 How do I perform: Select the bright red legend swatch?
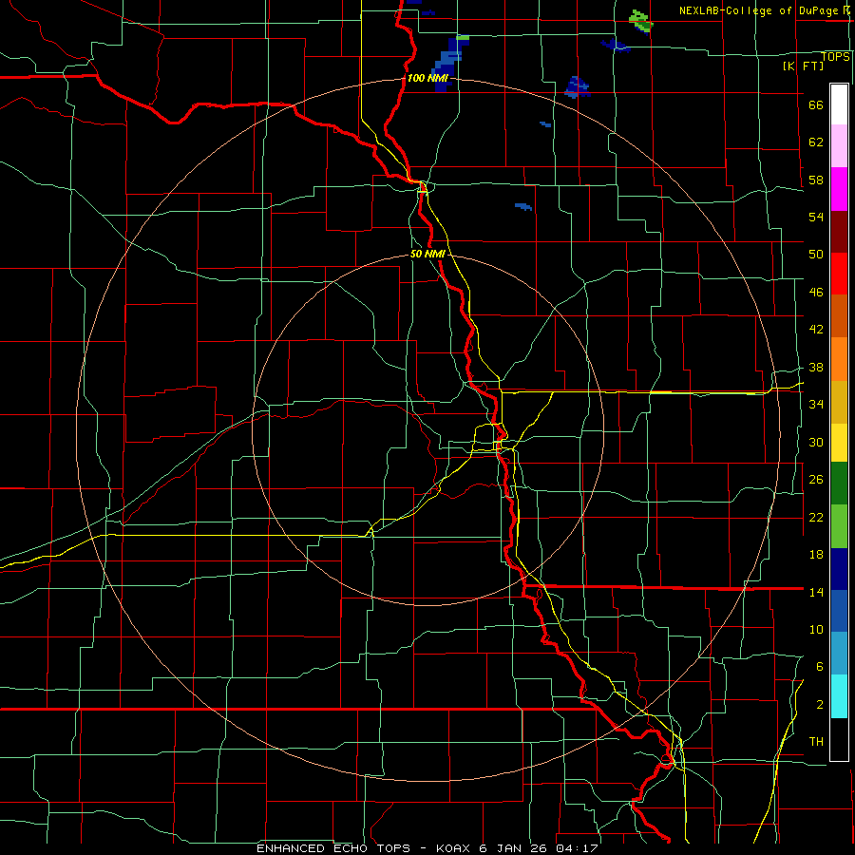coord(839,274)
